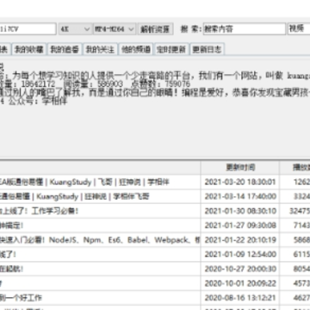Open the 视频 search type dropdown
The image size is (310, 310).
pyautogui.click(x=299, y=29)
